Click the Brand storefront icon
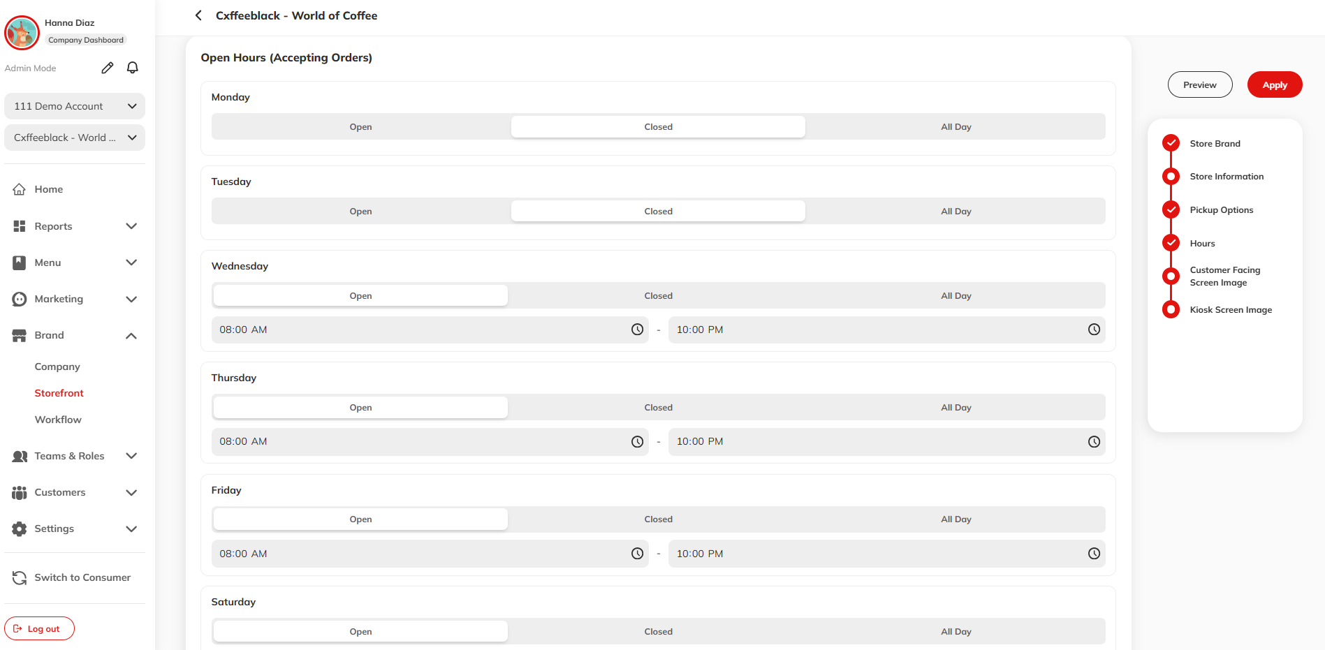1325x650 pixels. [20, 335]
